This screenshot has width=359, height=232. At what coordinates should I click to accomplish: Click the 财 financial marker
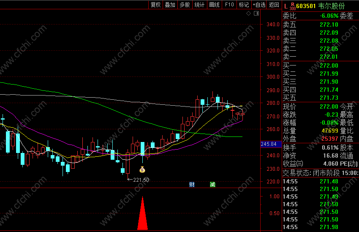(x=192, y=185)
